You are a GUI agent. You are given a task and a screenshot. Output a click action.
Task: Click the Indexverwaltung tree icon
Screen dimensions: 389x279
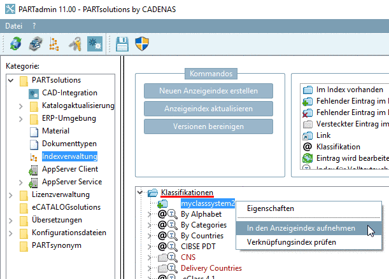tap(34, 157)
